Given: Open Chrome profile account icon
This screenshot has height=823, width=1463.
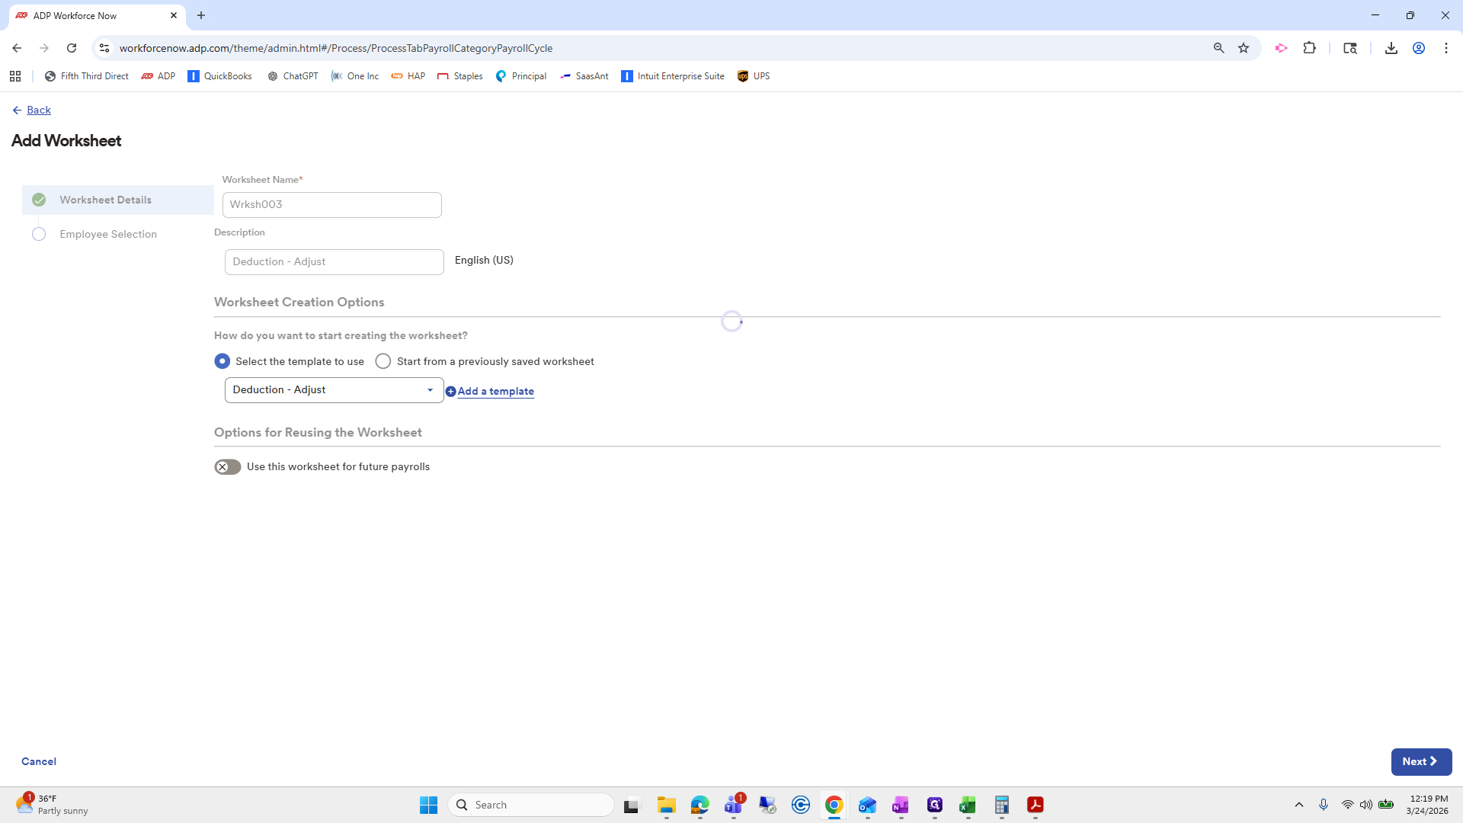Looking at the screenshot, I should tap(1419, 47).
